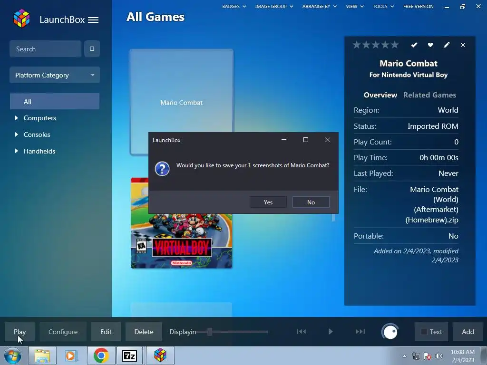Click the Add button
This screenshot has height=365, width=487.
tap(468, 331)
